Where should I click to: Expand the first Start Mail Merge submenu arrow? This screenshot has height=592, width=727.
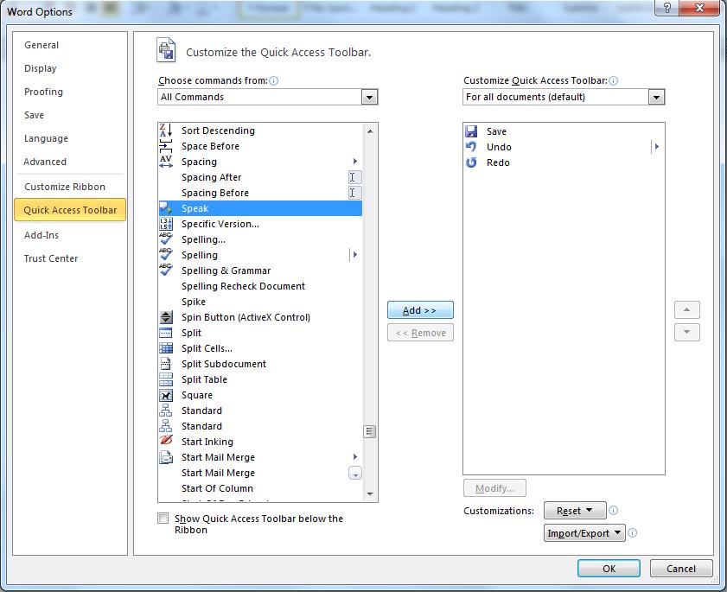(355, 457)
